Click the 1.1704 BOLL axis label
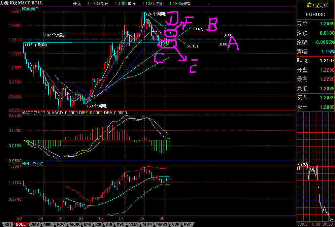Screen dimensions: 335x227 click(x=15, y=183)
